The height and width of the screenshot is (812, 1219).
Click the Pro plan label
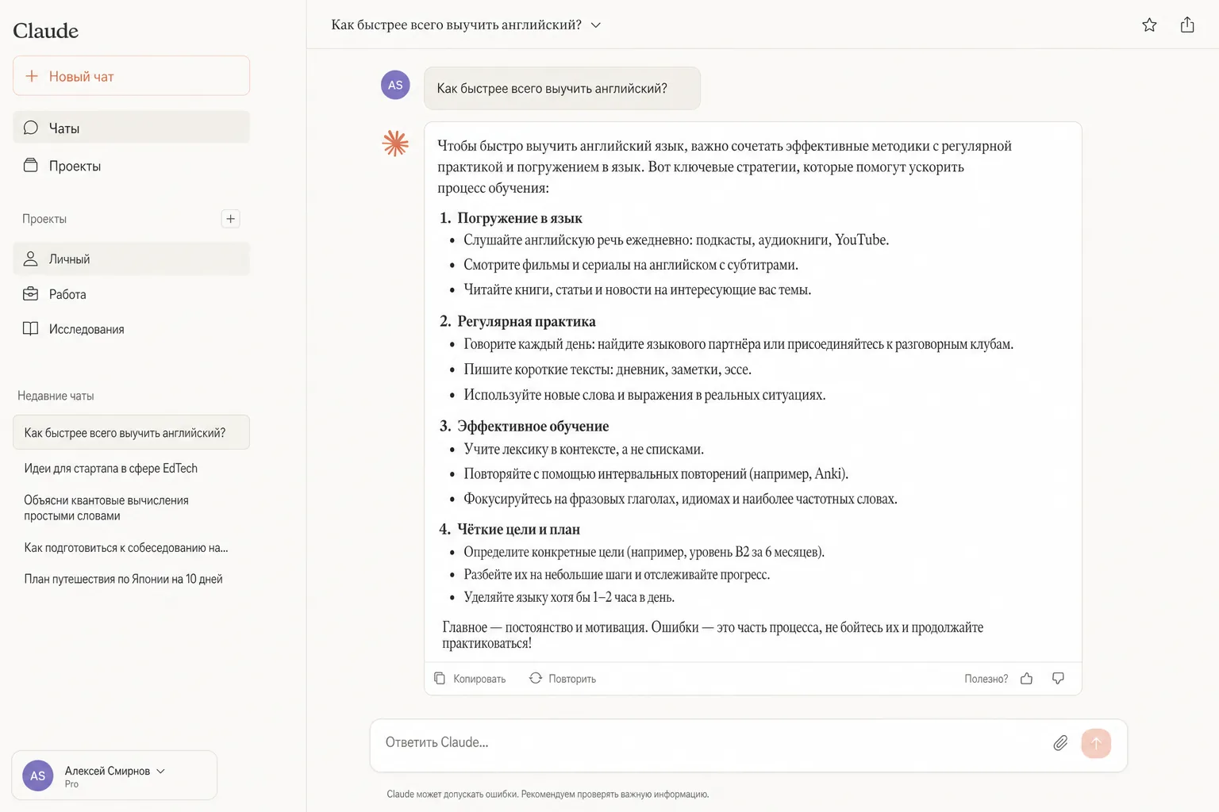coord(71,784)
